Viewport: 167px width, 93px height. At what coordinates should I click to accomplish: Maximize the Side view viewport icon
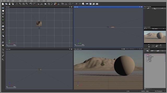[x=141, y=7]
